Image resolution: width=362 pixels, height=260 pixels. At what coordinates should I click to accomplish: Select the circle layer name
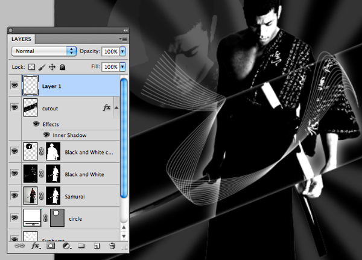pyautogui.click(x=75, y=218)
